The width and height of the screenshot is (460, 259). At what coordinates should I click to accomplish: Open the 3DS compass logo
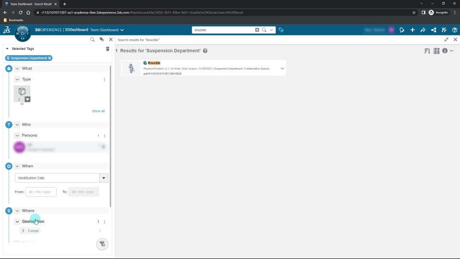pyautogui.click(x=7, y=30)
